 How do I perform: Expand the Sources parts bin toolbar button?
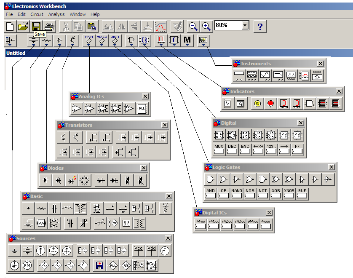tap(33, 41)
